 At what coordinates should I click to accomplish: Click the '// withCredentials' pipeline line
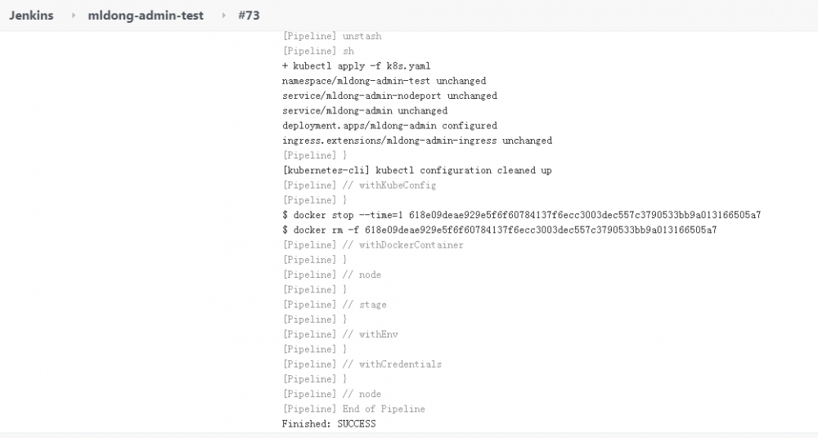[362, 364]
